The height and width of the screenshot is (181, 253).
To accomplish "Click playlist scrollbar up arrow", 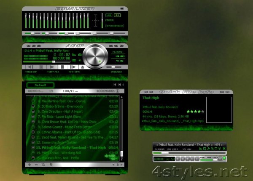I will coord(122,97).
